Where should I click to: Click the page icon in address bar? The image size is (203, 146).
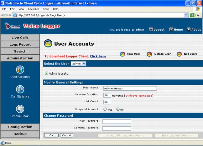point(15,15)
